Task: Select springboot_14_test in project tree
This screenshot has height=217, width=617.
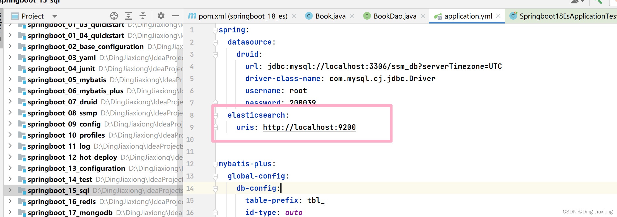Action: click(x=60, y=179)
